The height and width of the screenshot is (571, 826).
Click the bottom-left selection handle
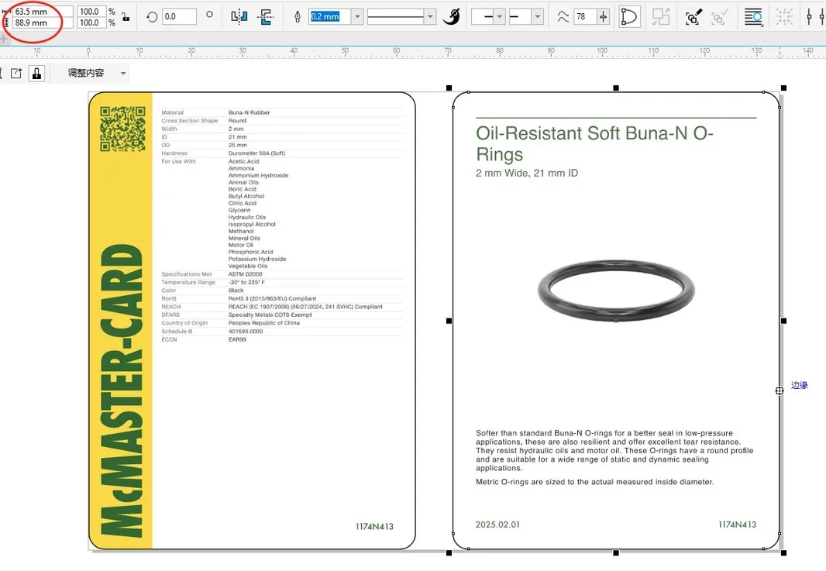tap(449, 552)
